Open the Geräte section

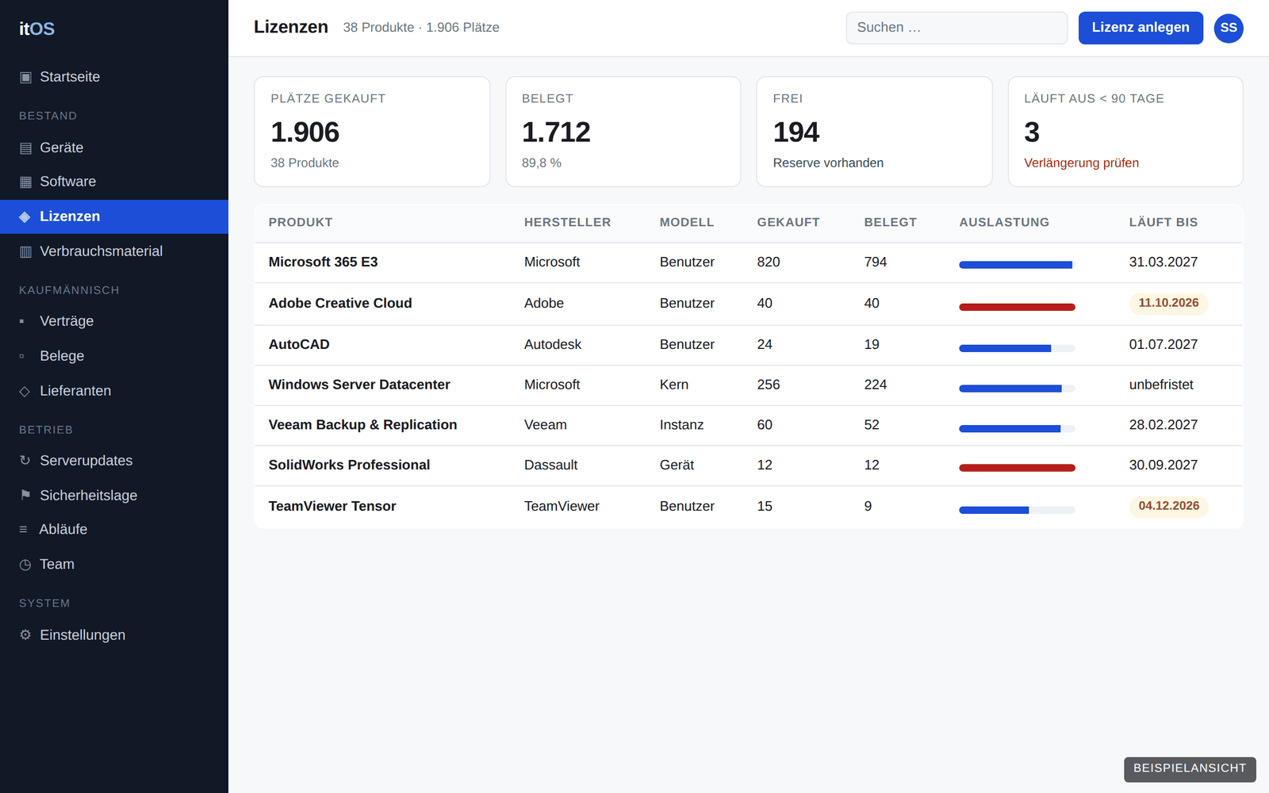(x=114, y=147)
